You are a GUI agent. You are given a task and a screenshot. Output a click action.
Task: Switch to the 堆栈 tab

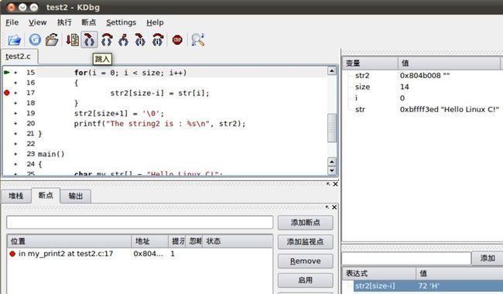click(15, 196)
